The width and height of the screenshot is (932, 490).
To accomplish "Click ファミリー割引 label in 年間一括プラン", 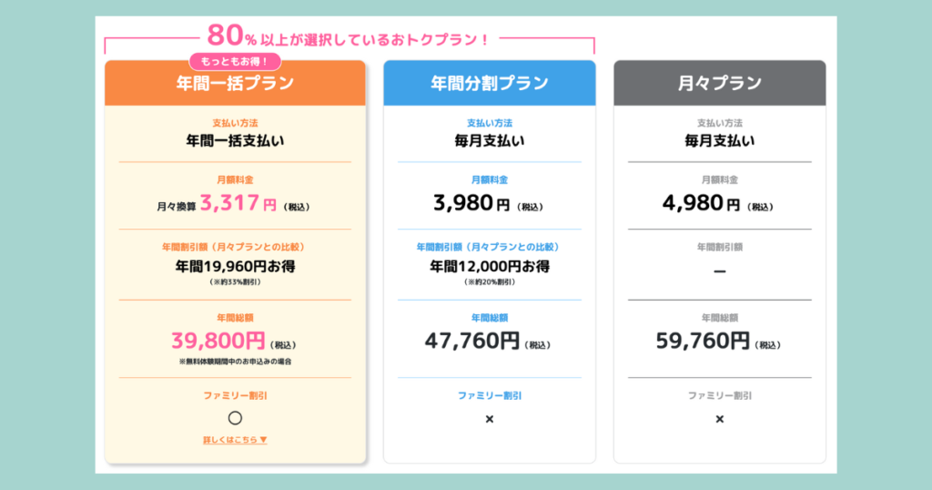I will (x=235, y=395).
